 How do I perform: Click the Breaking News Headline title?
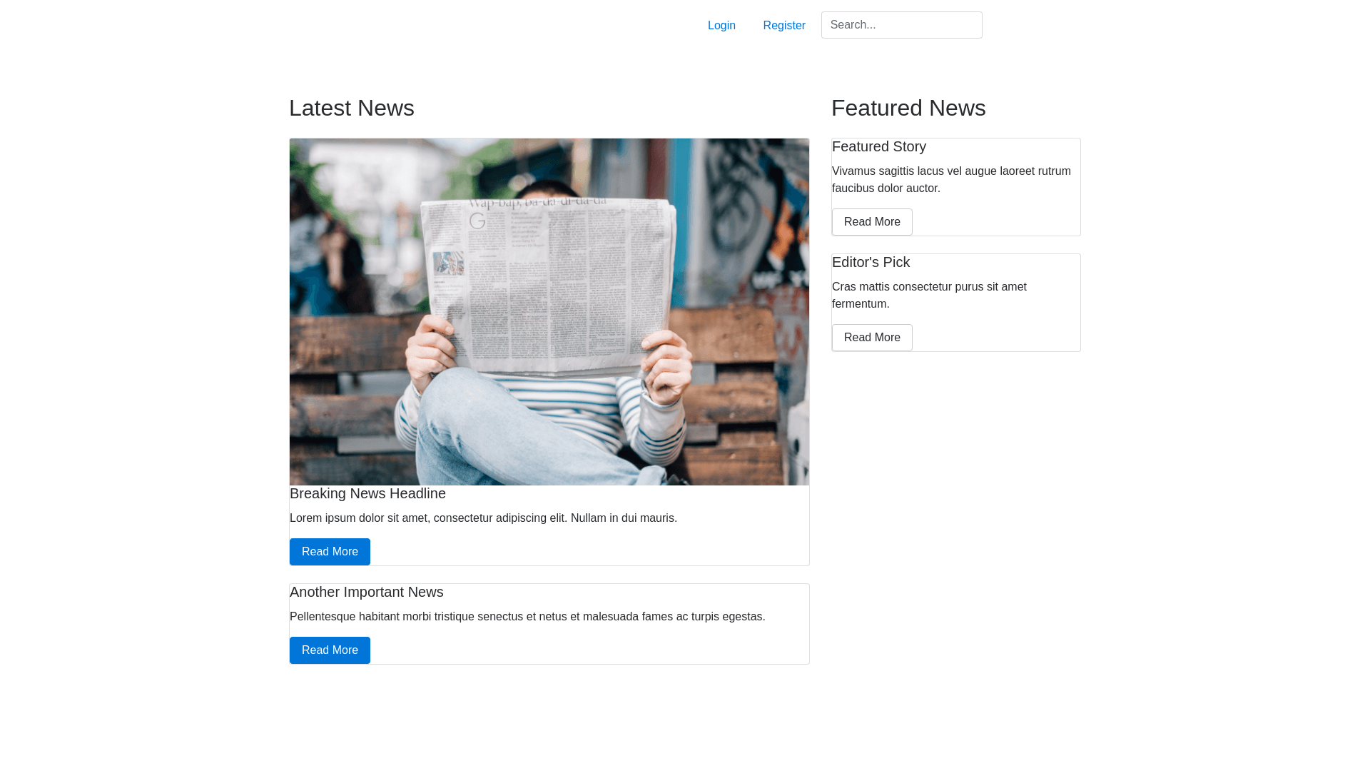click(x=367, y=493)
